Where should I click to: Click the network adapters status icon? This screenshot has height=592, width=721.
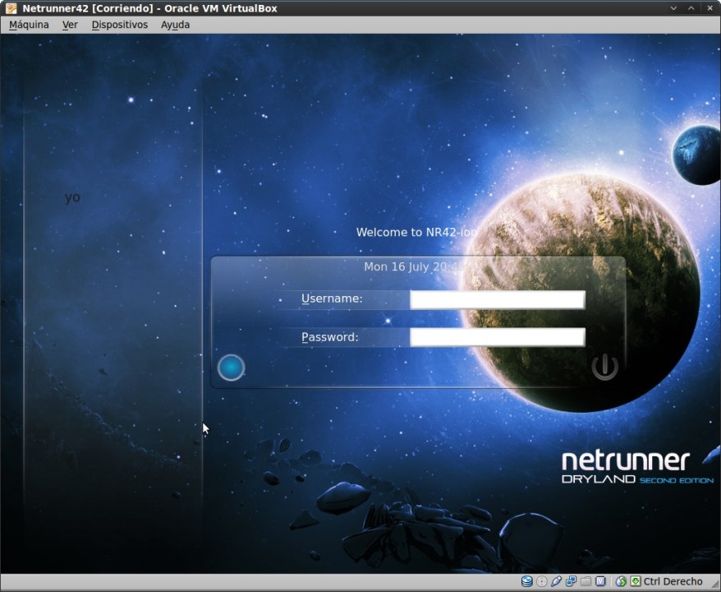coord(572,581)
